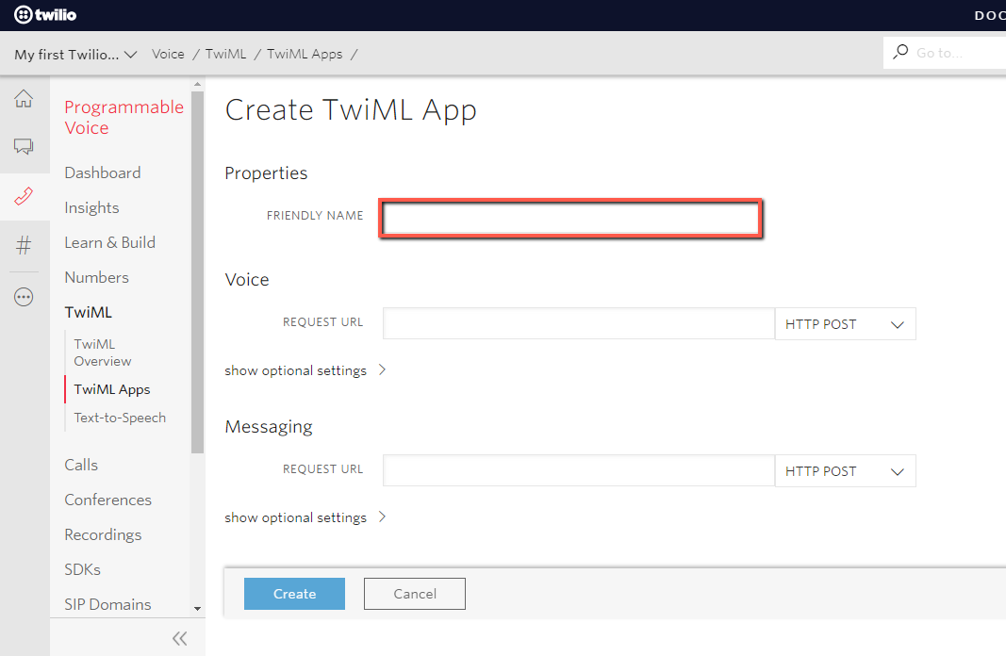Open Numbers in sidebar
1006x656 pixels.
coord(97,277)
